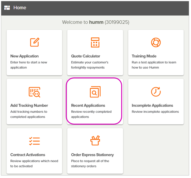Screen dimensions: 191x178
Task: Click the Contract Activations checklist icon
Action: pos(35,141)
